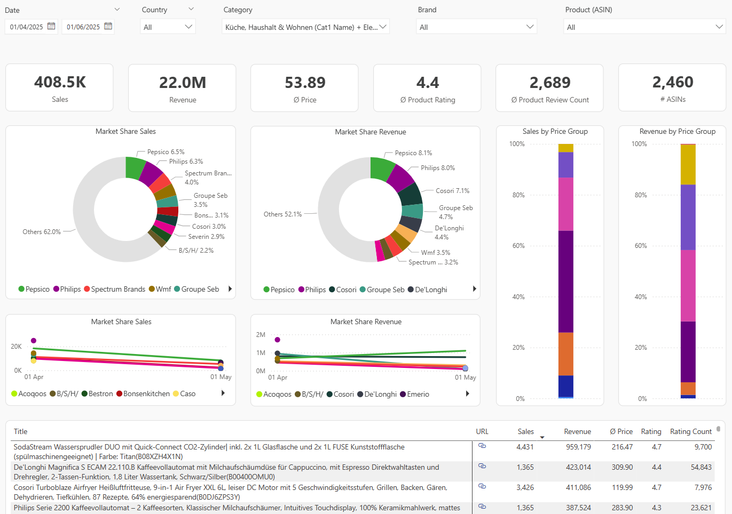This screenshot has height=514, width=732.
Task: Click the Sales column sort arrow
Action: (x=542, y=437)
